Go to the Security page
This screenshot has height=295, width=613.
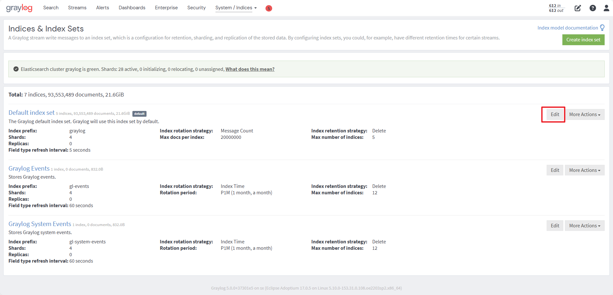click(x=197, y=8)
